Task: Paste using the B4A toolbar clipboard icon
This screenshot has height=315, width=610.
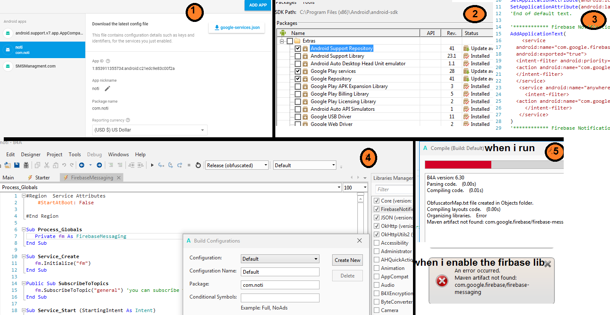Action: pos(56,165)
